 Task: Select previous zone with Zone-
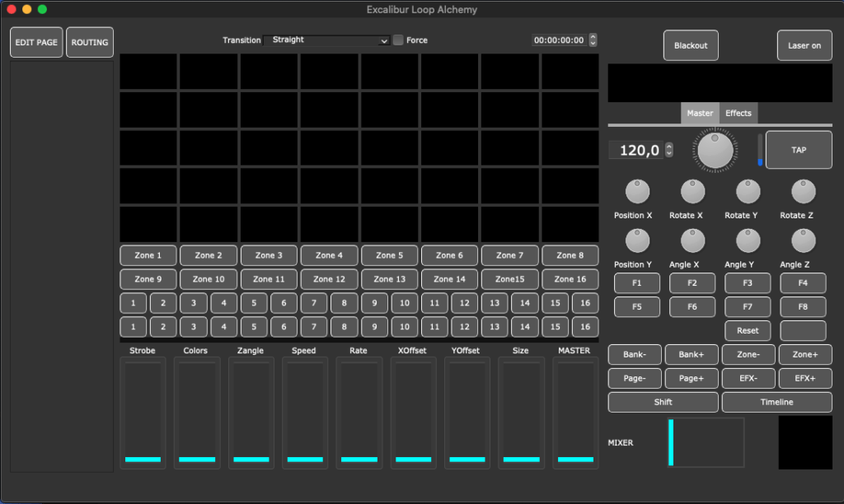click(x=748, y=354)
